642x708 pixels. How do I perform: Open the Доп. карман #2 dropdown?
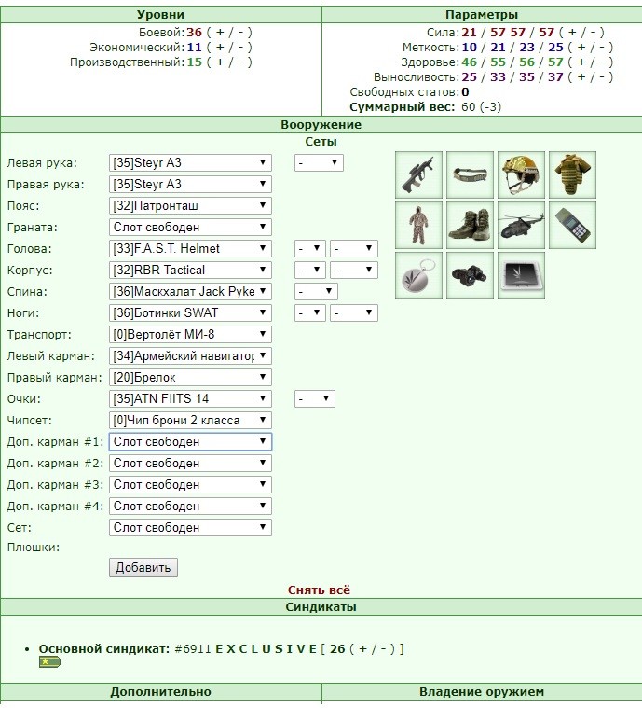(190, 463)
